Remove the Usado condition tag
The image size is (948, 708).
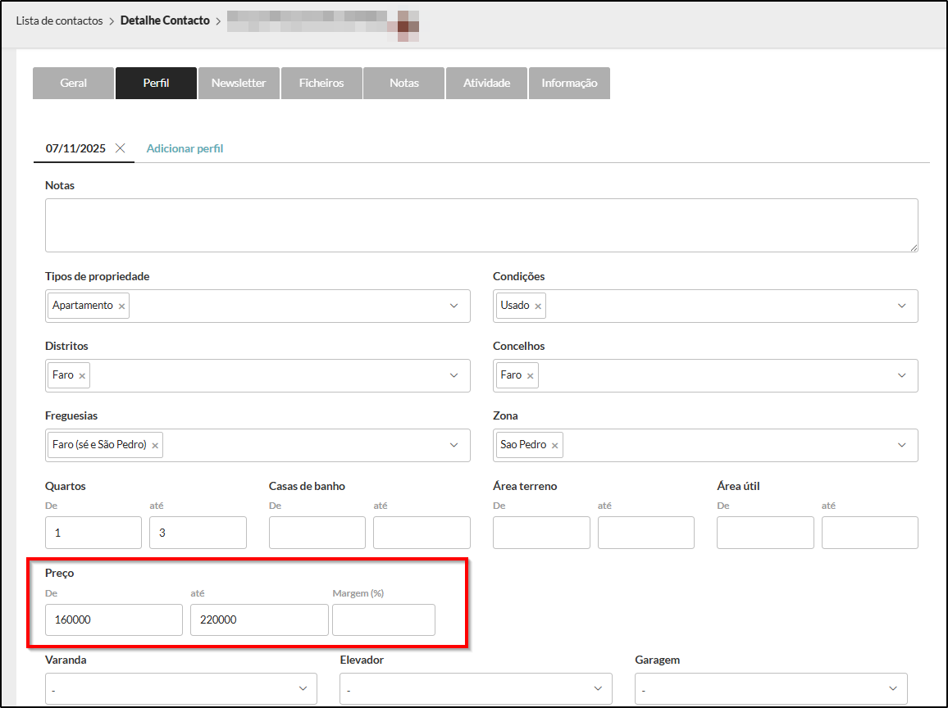coord(538,306)
